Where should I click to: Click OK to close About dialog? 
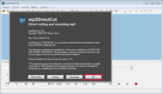click(x=93, y=77)
